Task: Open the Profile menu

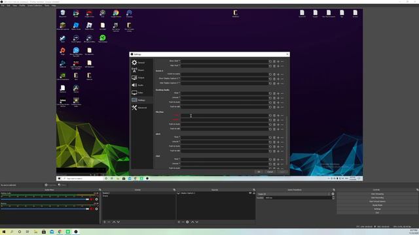Action: [22, 6]
